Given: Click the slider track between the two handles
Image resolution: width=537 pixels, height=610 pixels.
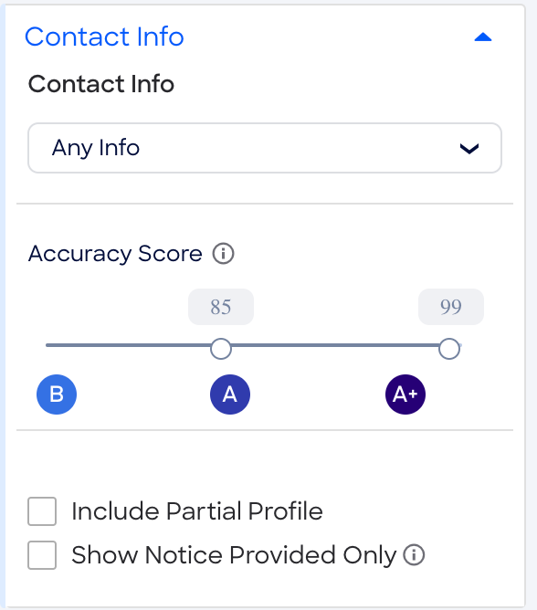Looking at the screenshot, I should (335, 345).
